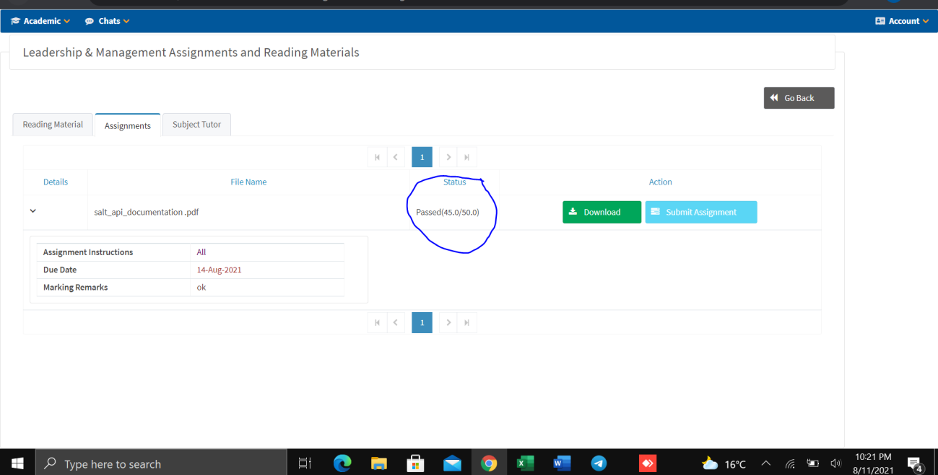Open the Academic dropdown menu
Image resolution: width=938 pixels, height=475 pixels.
coord(40,21)
